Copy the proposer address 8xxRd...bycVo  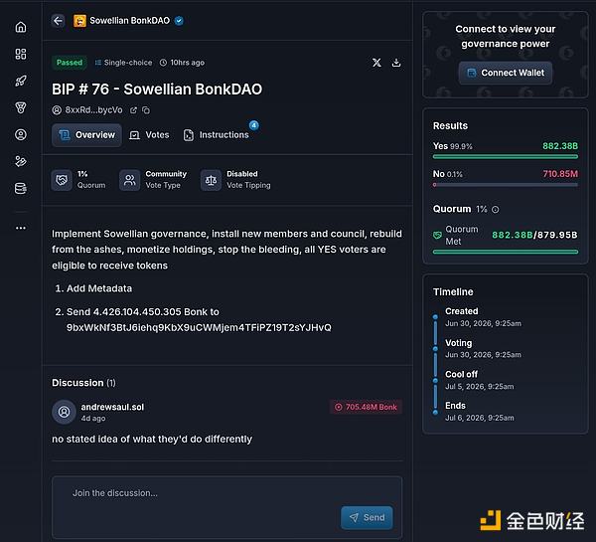(x=146, y=110)
